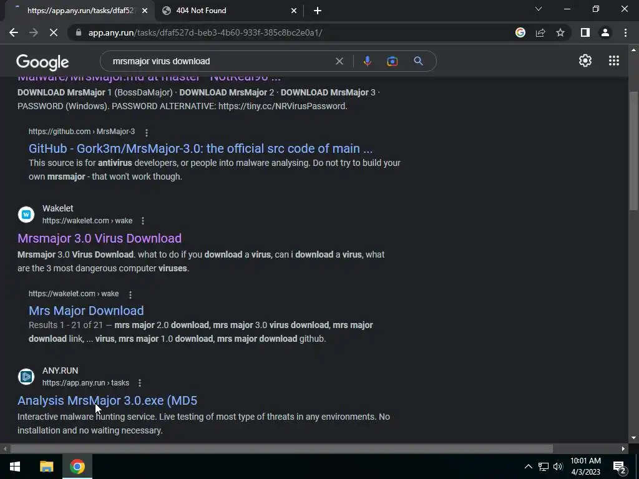Submit search with magnifier icon

(418, 61)
